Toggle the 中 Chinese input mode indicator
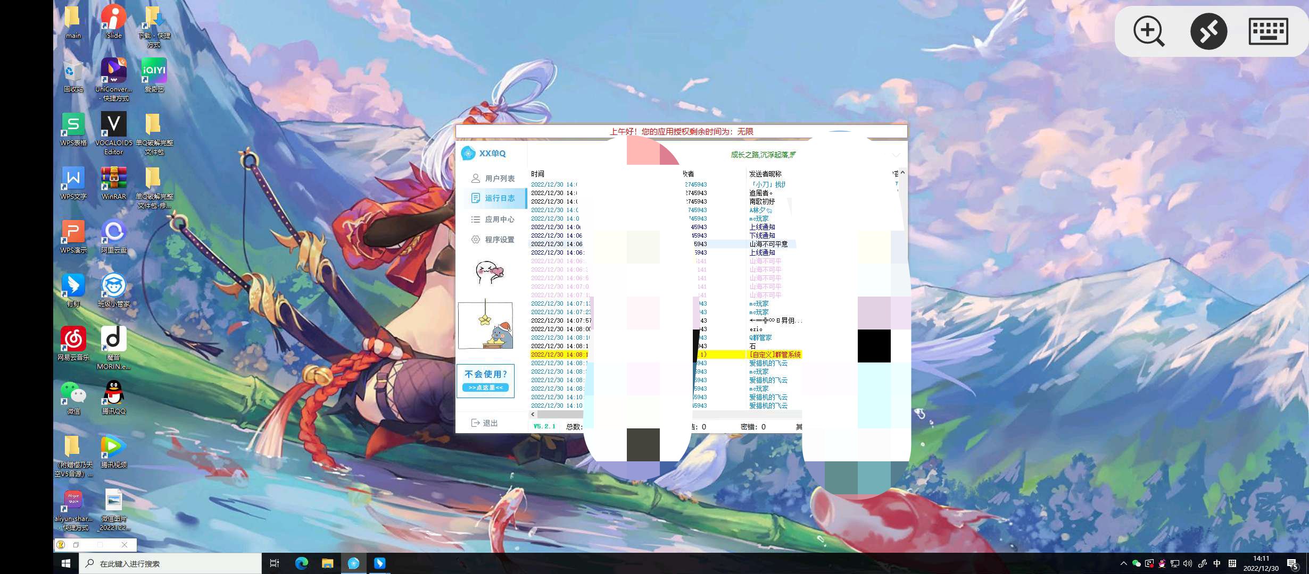 pos(1217,563)
